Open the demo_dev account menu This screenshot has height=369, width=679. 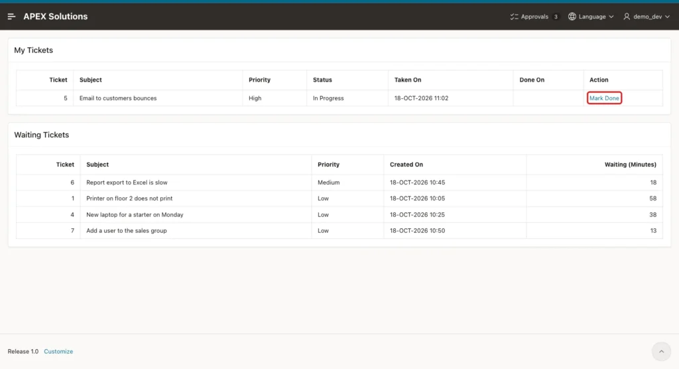647,17
